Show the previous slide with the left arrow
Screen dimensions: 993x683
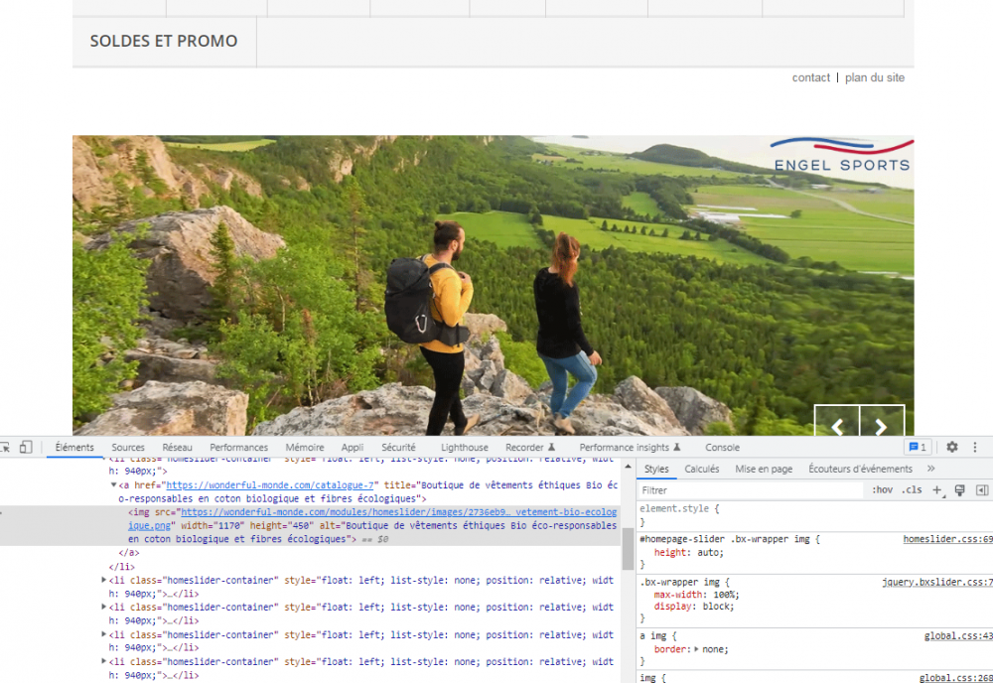point(836,427)
